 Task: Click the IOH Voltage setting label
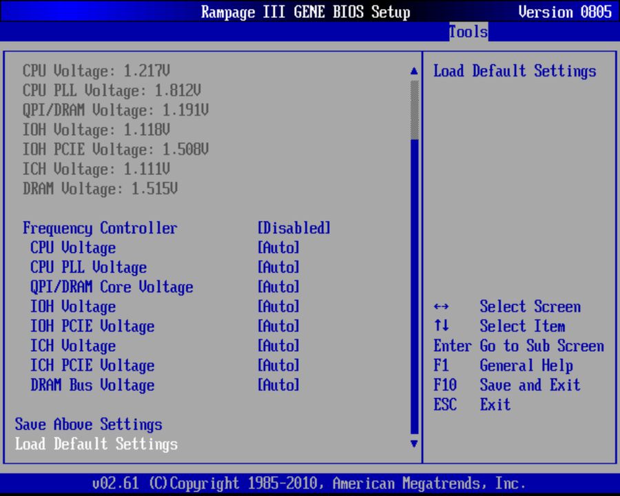(73, 307)
